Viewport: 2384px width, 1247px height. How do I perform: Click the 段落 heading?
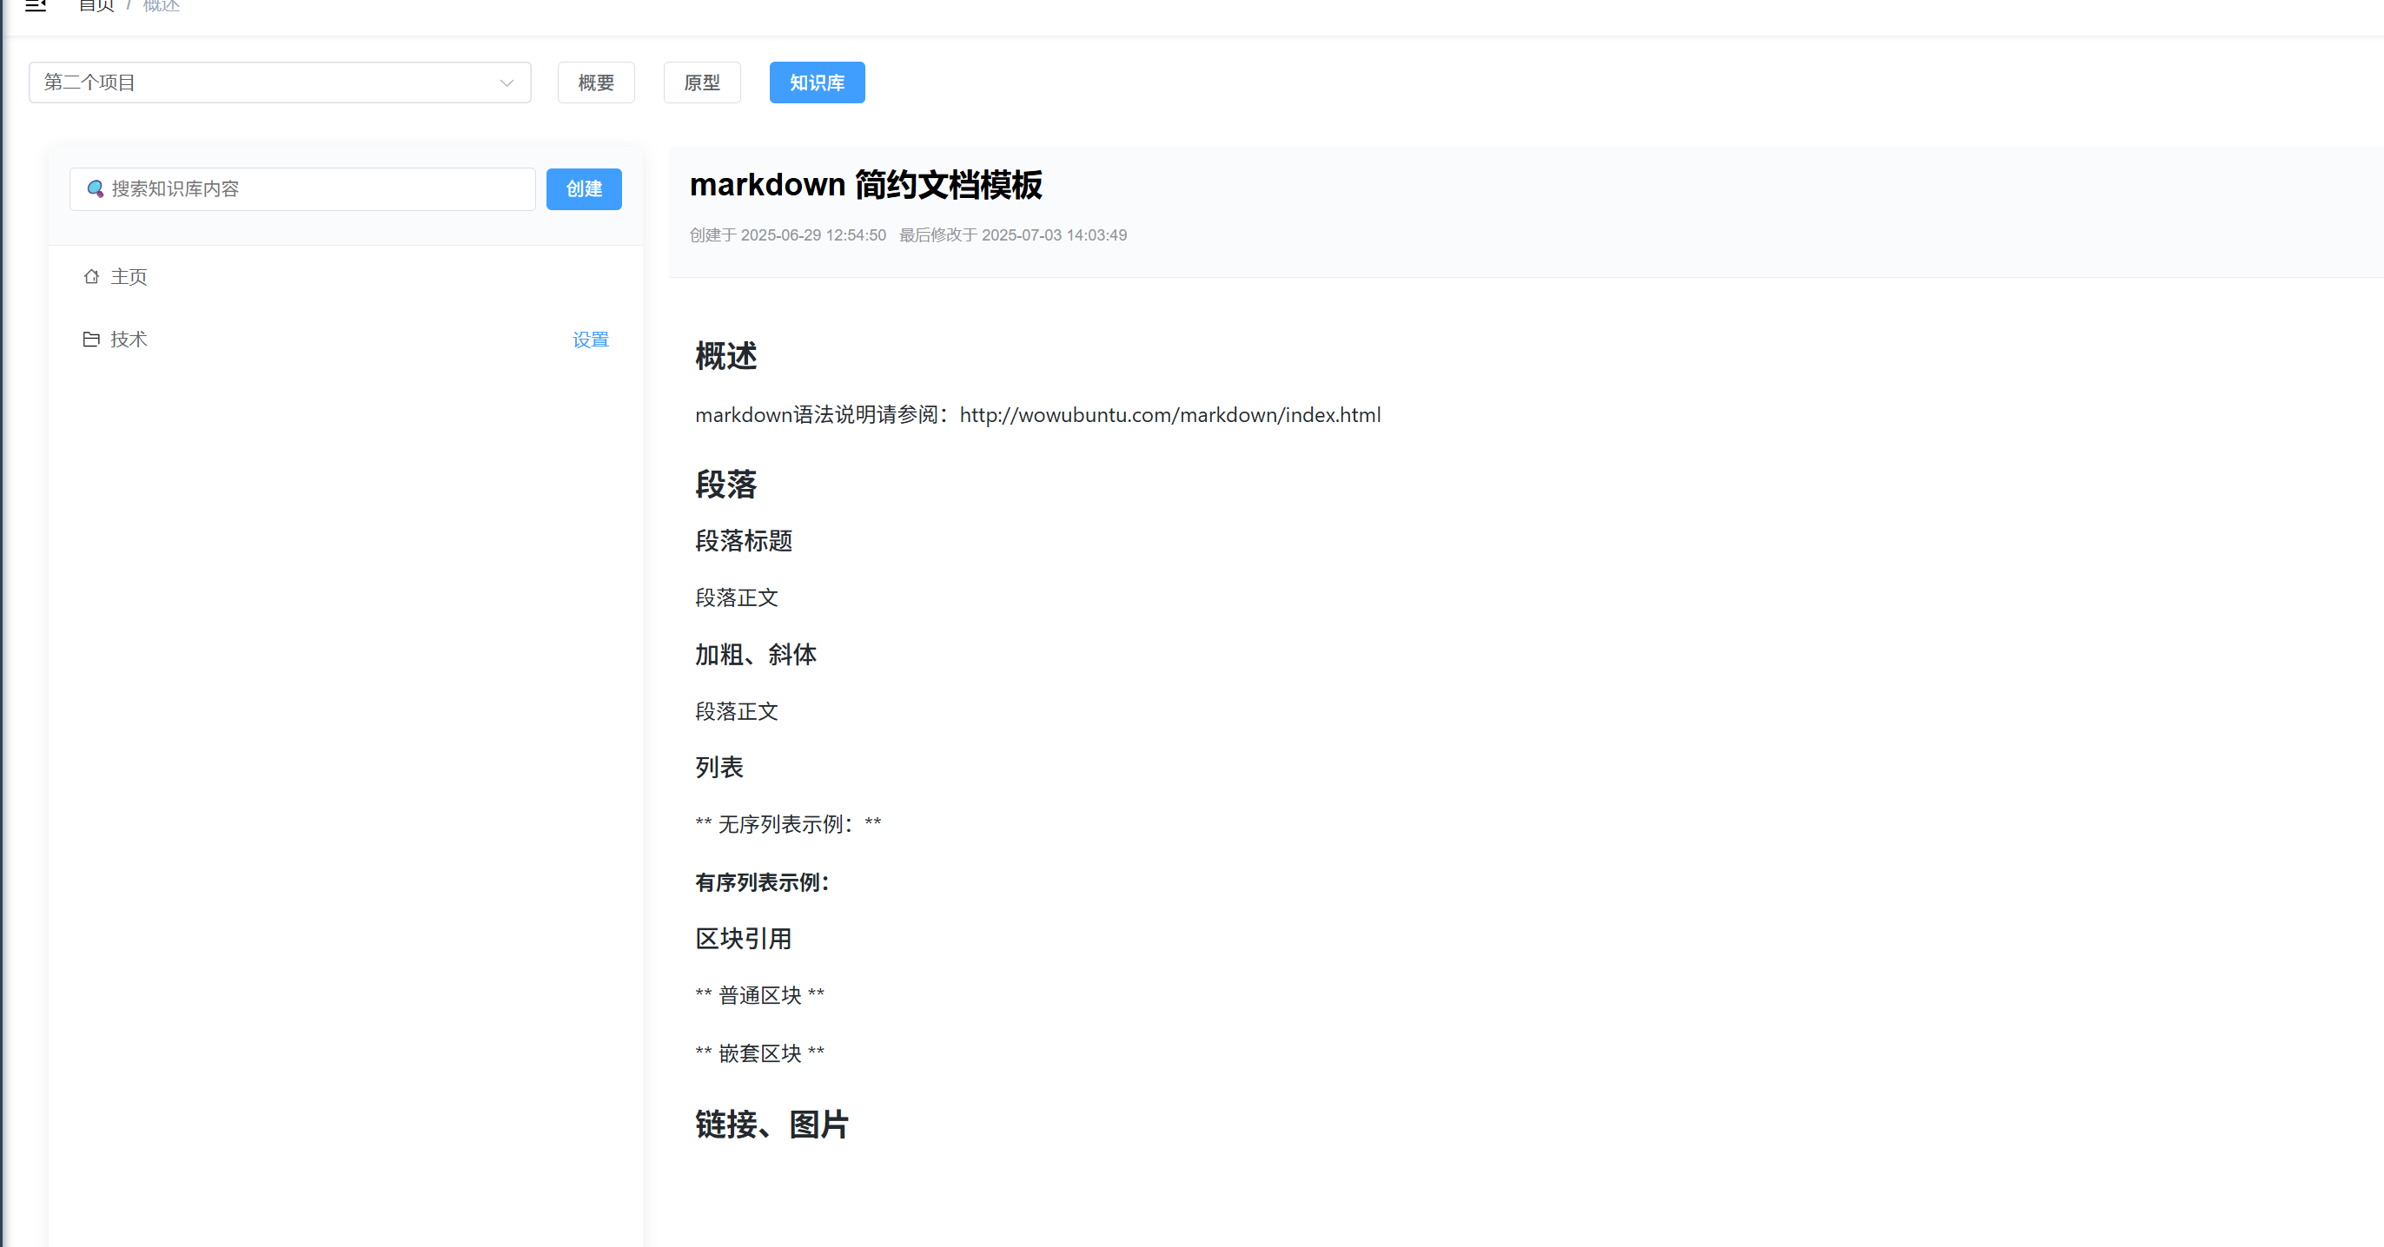725,485
